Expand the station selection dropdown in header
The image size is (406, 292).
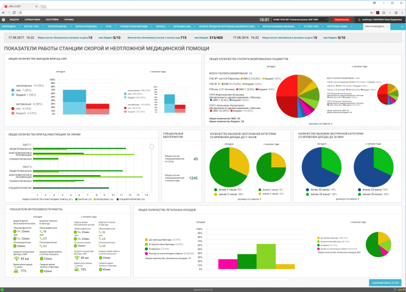pos(301,19)
